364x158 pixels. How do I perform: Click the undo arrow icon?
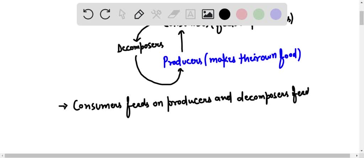pyautogui.click(x=88, y=14)
